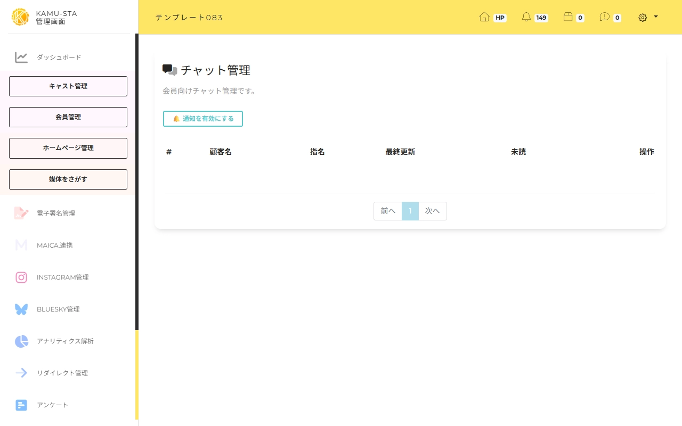This screenshot has height=426, width=682.
Task: Go to ダッシュボード
Action: coord(59,58)
